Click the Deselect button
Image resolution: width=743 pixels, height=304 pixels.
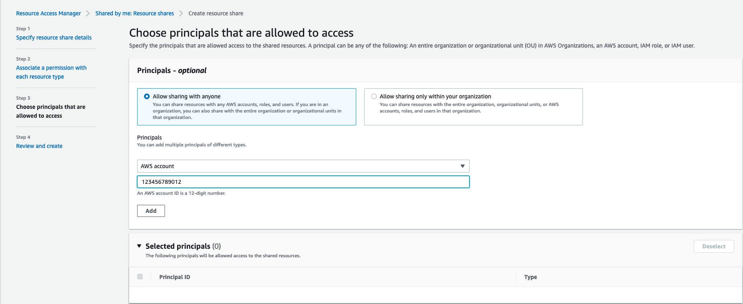[713, 246]
